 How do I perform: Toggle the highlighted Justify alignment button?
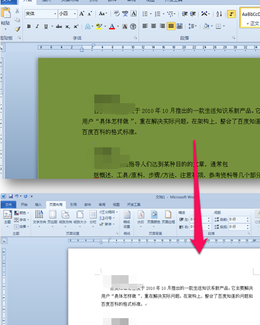171,26
